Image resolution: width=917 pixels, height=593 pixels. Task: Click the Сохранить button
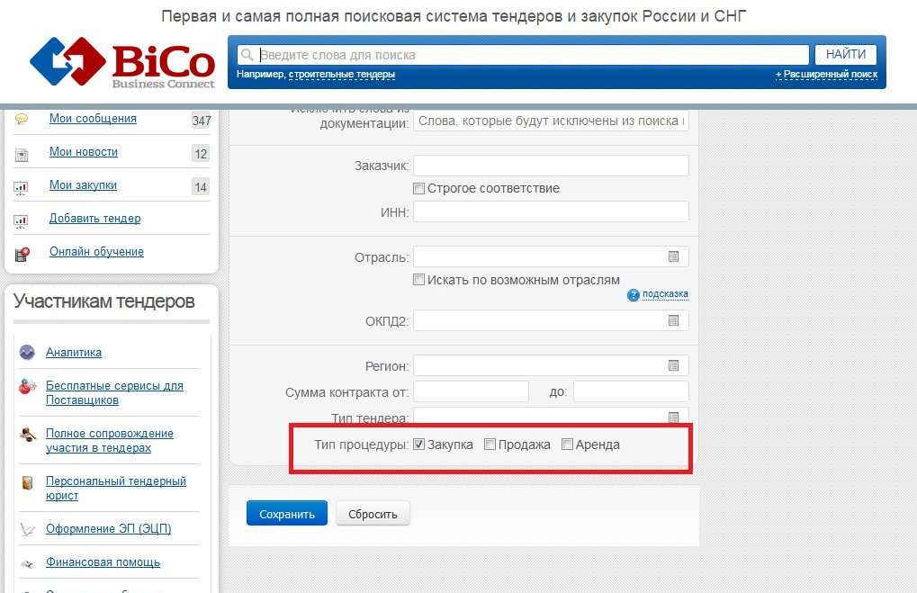pyautogui.click(x=287, y=514)
